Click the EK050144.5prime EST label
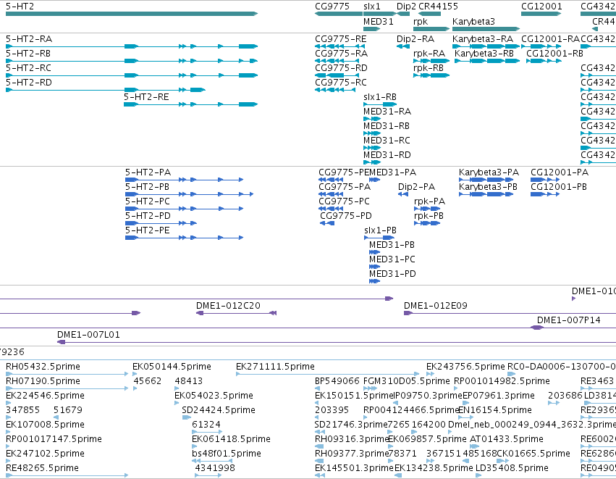 [172, 367]
